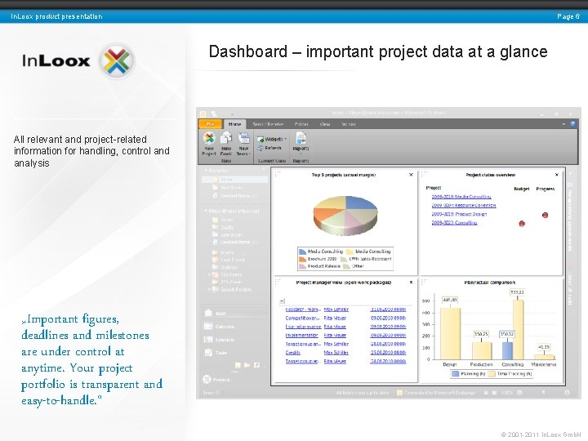Image resolution: width=588 pixels, height=441 pixels.
Task: Expand the Search Folders tree item
Action: pyautogui.click(x=209, y=289)
